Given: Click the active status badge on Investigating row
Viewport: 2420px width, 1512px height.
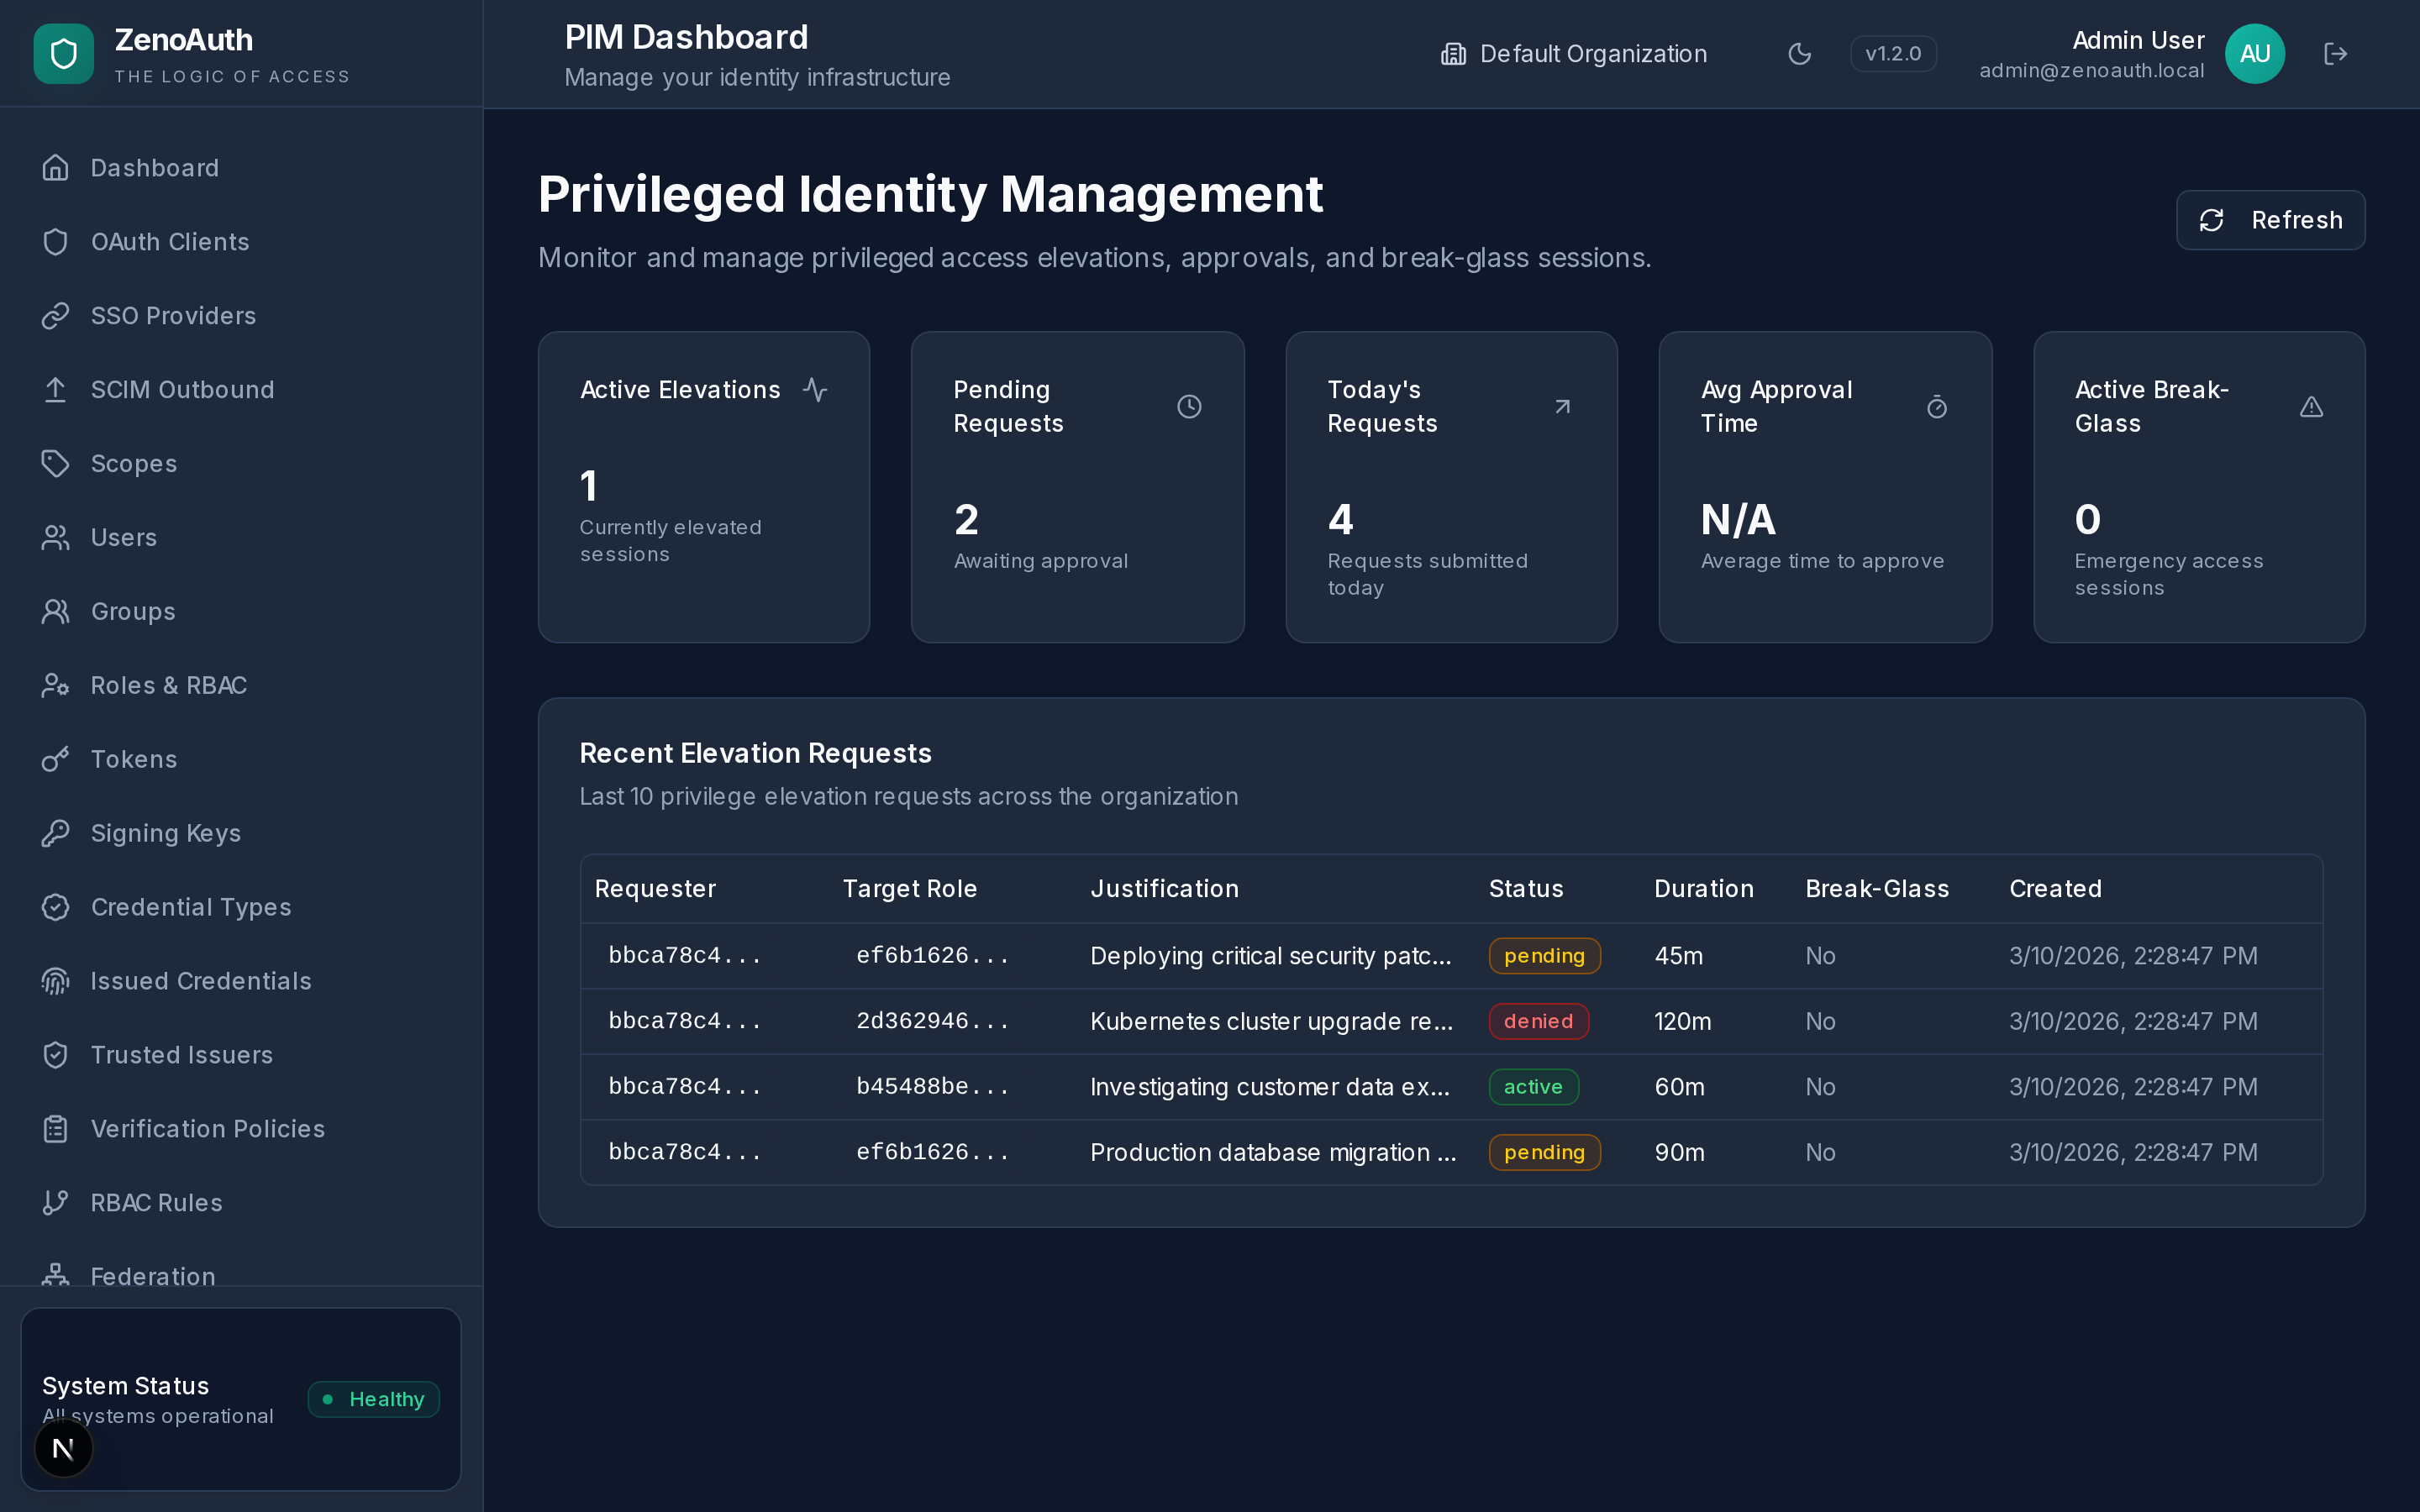Looking at the screenshot, I should 1533,1086.
